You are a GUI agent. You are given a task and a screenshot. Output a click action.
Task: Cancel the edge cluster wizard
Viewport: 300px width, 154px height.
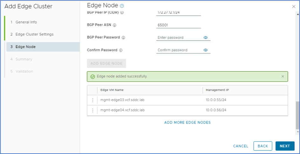[x=241, y=146]
